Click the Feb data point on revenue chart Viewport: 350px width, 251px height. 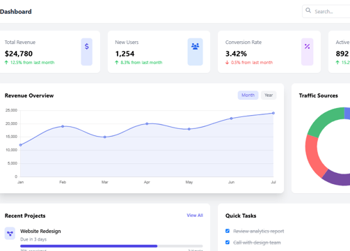(x=63, y=126)
